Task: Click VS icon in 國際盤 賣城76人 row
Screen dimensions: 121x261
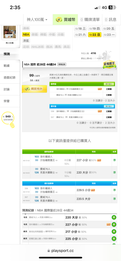Action: click(x=66, y=95)
